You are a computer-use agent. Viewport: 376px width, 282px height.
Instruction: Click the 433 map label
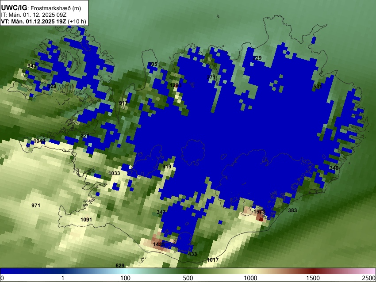click(x=192, y=254)
